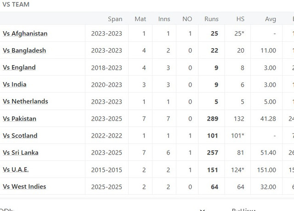294x211 pixels.
Task: Click the NO column header
Action: 187,19
